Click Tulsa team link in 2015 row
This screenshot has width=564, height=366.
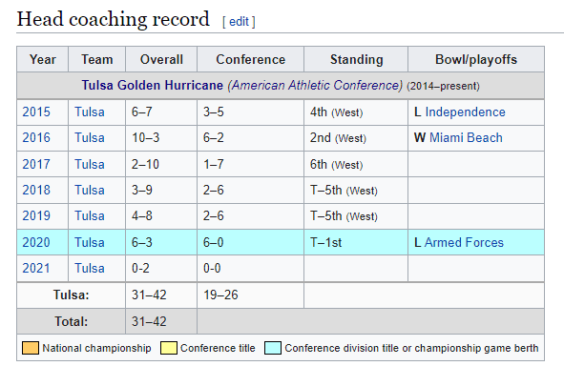(x=90, y=112)
